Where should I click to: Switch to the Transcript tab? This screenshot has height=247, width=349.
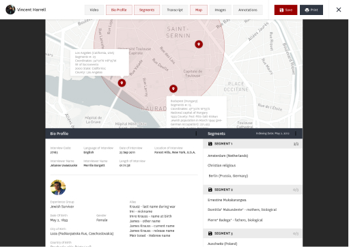[175, 10]
